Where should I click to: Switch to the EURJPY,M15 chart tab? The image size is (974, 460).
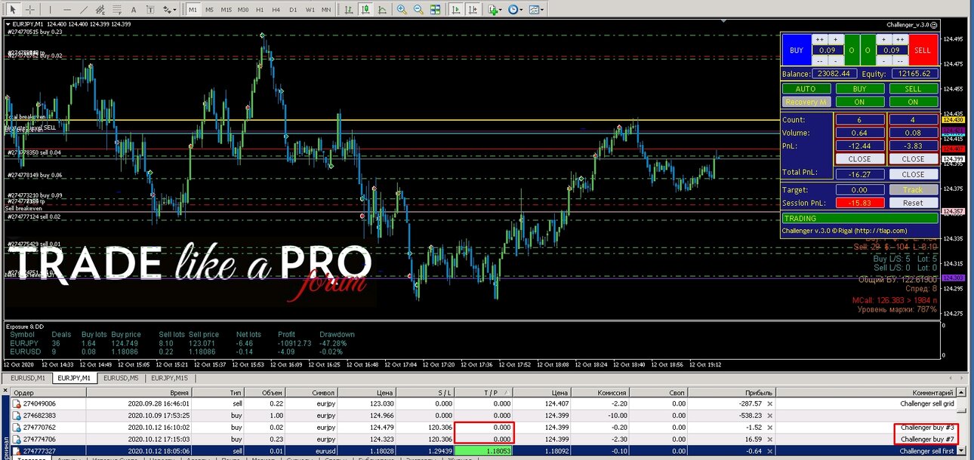tap(171, 377)
